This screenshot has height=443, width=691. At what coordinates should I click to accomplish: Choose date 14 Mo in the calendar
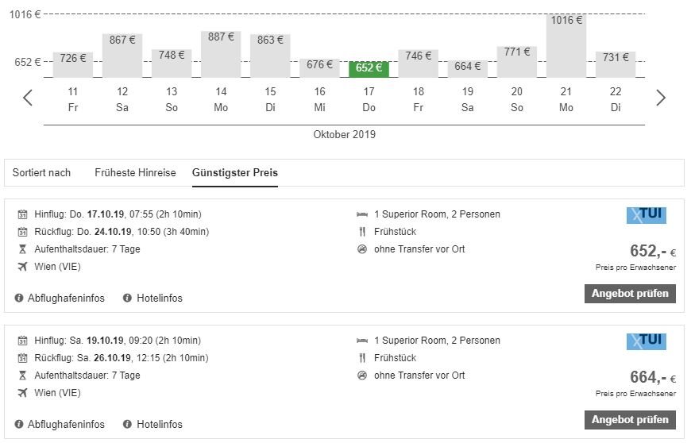[x=221, y=99]
